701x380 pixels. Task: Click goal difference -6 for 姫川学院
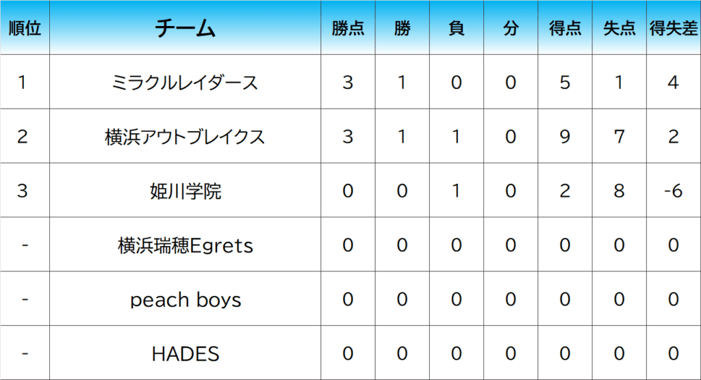[x=673, y=191]
